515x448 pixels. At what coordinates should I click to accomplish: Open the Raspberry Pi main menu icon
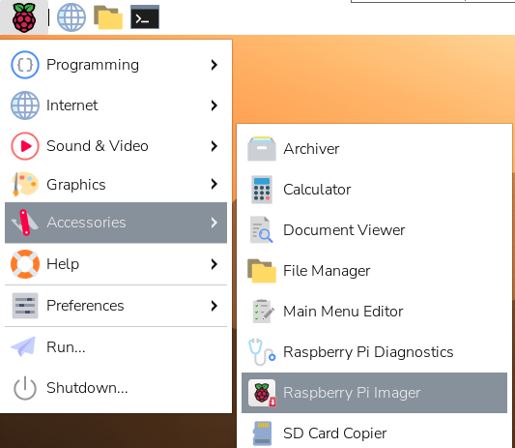(x=24, y=17)
